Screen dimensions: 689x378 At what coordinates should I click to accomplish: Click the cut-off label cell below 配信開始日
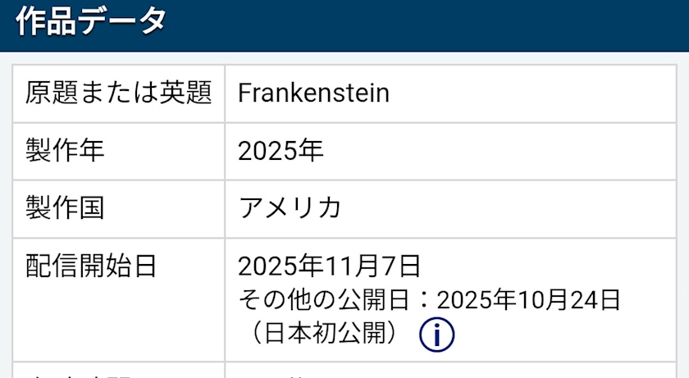(x=119, y=371)
